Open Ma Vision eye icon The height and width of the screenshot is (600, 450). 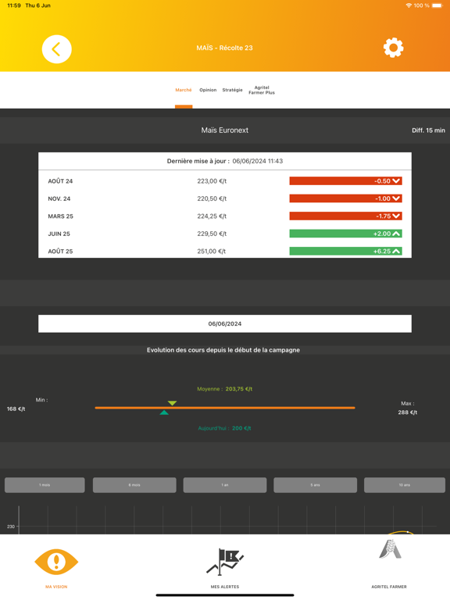pos(56,562)
